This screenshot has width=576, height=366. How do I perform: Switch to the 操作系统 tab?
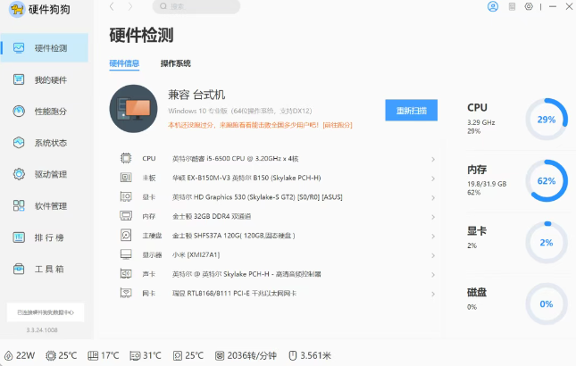pos(176,63)
